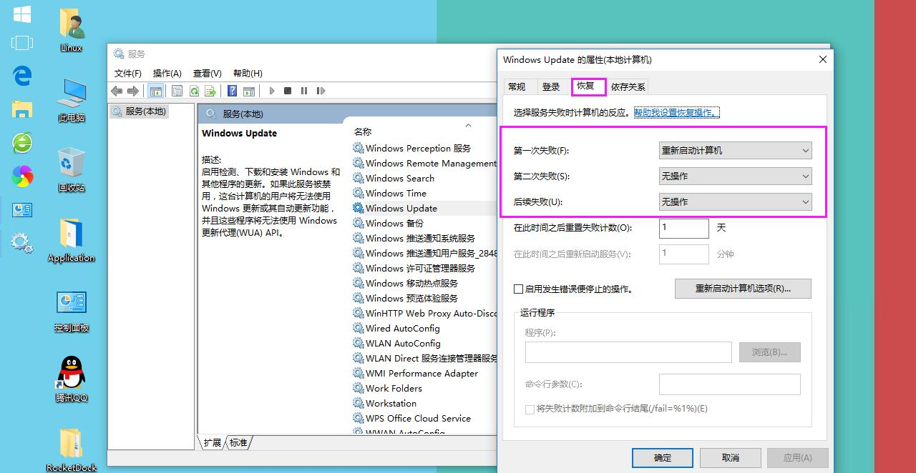
Task: Select the 回收站 Recycle Bin icon
Action: pos(71,170)
